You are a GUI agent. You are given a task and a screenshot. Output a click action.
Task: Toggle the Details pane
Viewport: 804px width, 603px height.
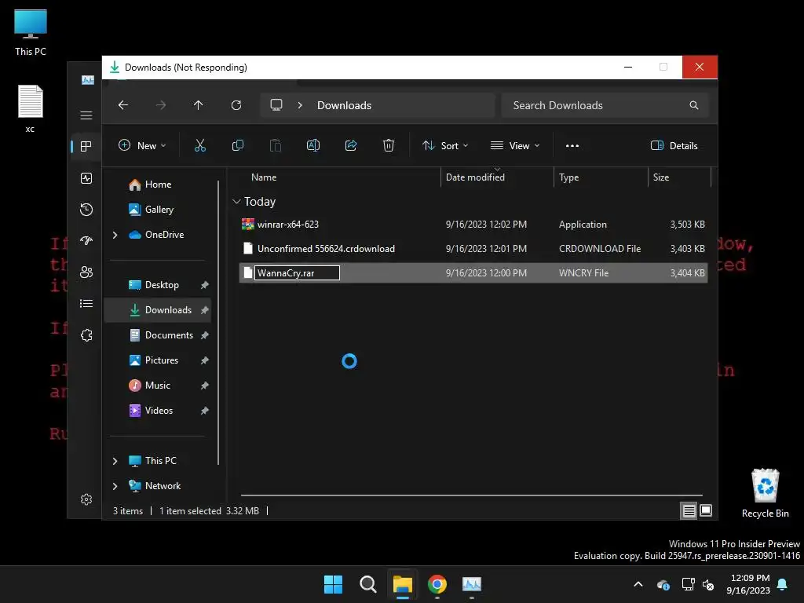pyautogui.click(x=674, y=145)
